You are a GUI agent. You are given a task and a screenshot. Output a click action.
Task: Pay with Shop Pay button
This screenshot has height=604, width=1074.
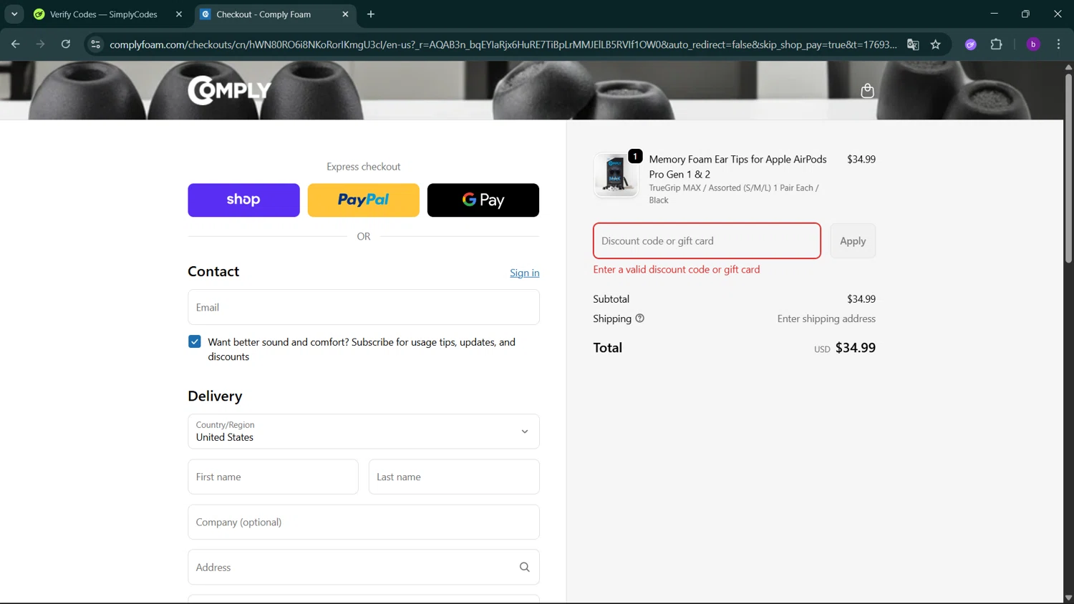tap(243, 200)
